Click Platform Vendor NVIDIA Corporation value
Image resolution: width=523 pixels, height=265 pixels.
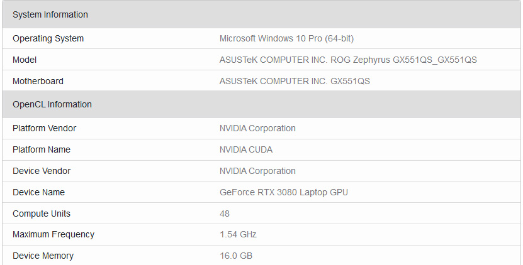(x=257, y=129)
